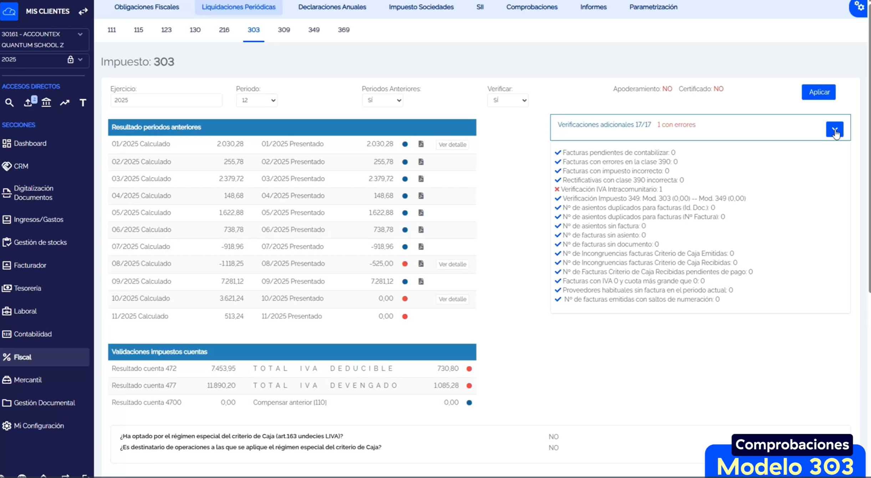The image size is (871, 478).
Task: Click the T text shortcut icon
Action: pyautogui.click(x=83, y=103)
